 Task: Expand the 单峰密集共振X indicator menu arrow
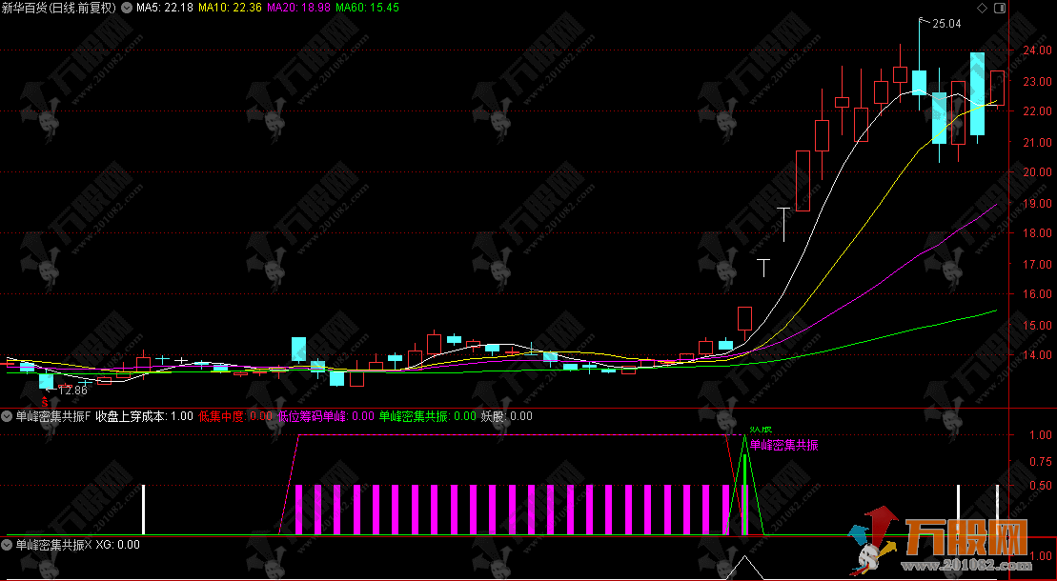coord(8,545)
